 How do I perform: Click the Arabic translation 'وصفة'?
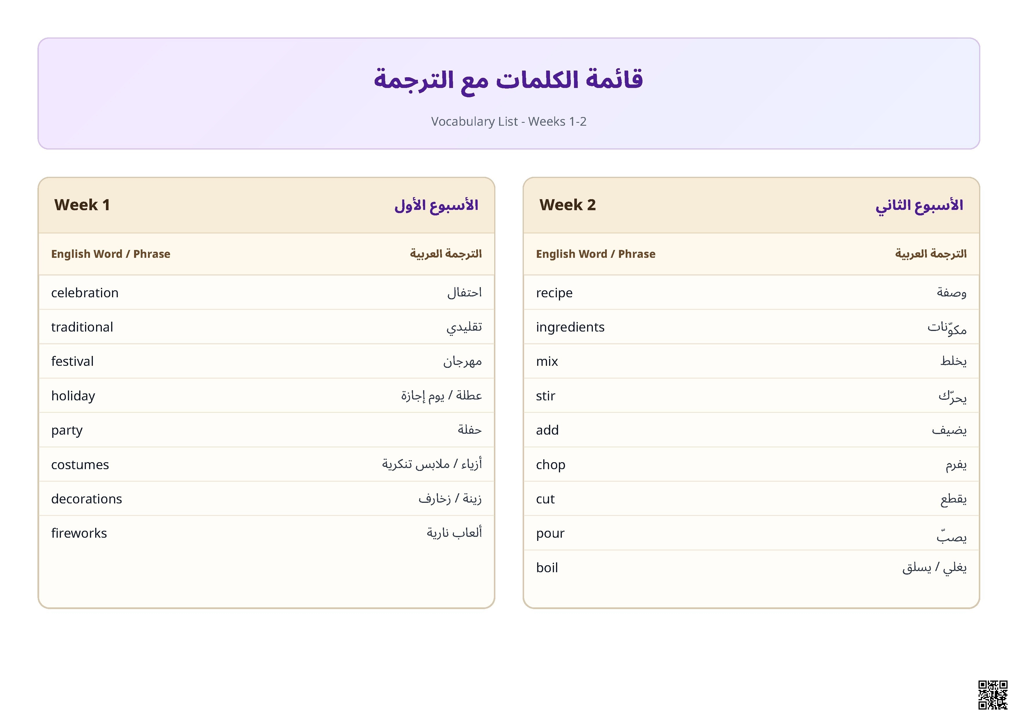click(x=952, y=293)
